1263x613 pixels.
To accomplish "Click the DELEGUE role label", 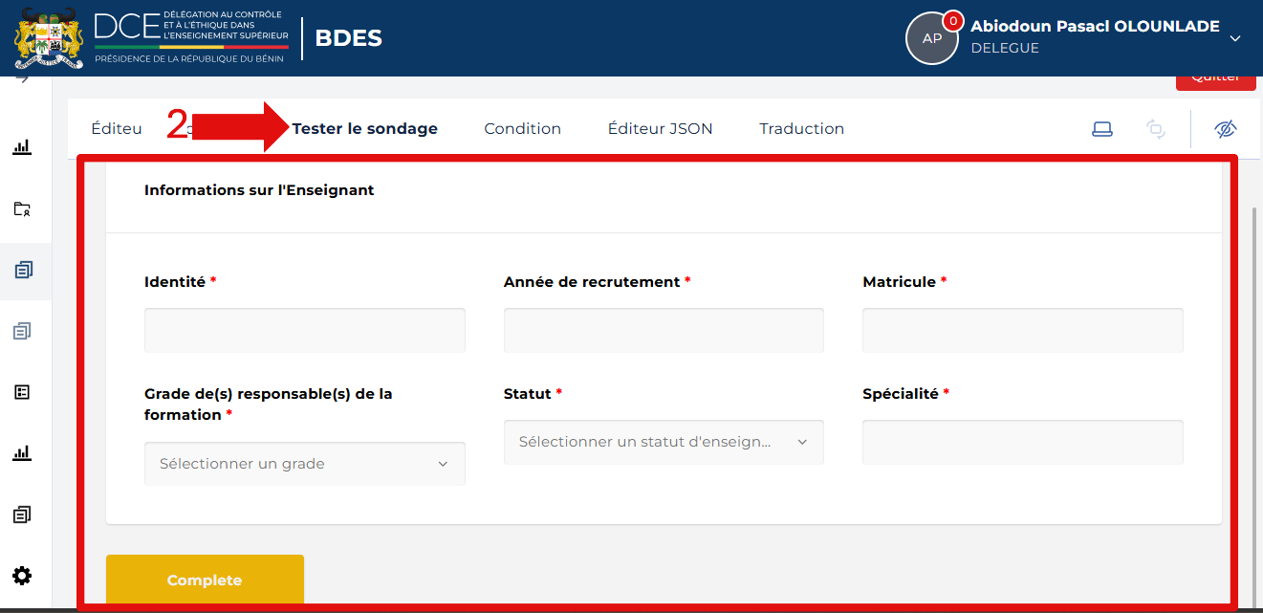I will tap(1005, 49).
